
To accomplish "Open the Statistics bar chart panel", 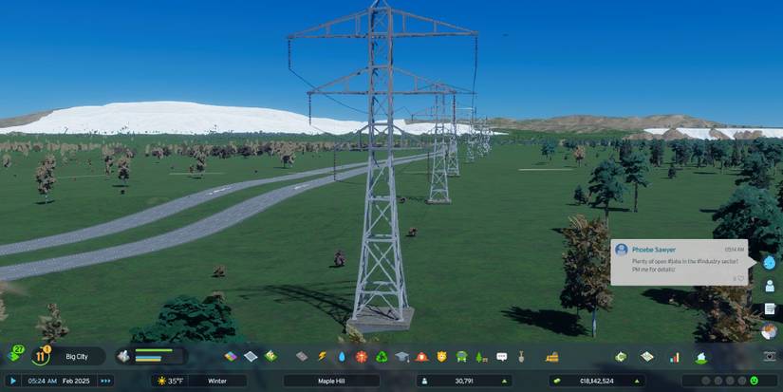I will (675, 357).
